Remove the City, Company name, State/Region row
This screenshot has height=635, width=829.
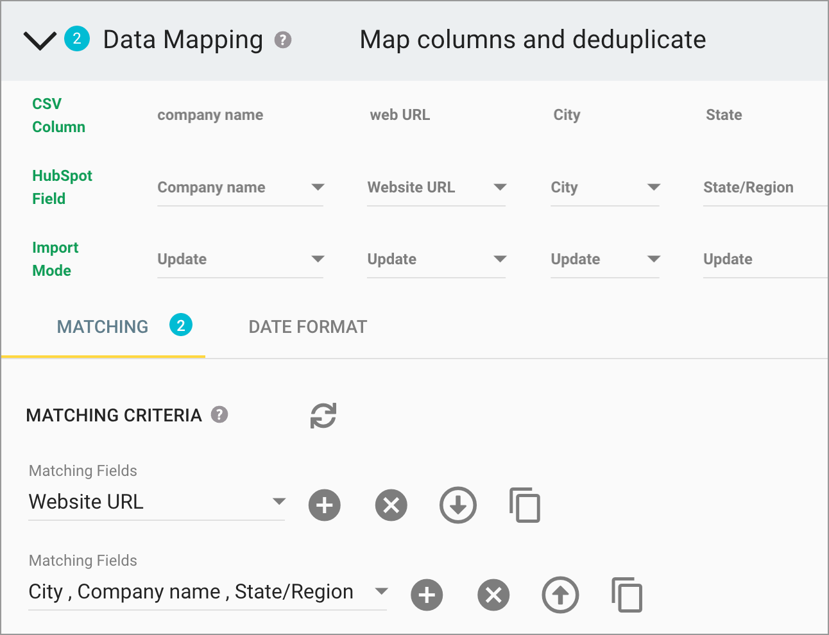click(x=493, y=595)
